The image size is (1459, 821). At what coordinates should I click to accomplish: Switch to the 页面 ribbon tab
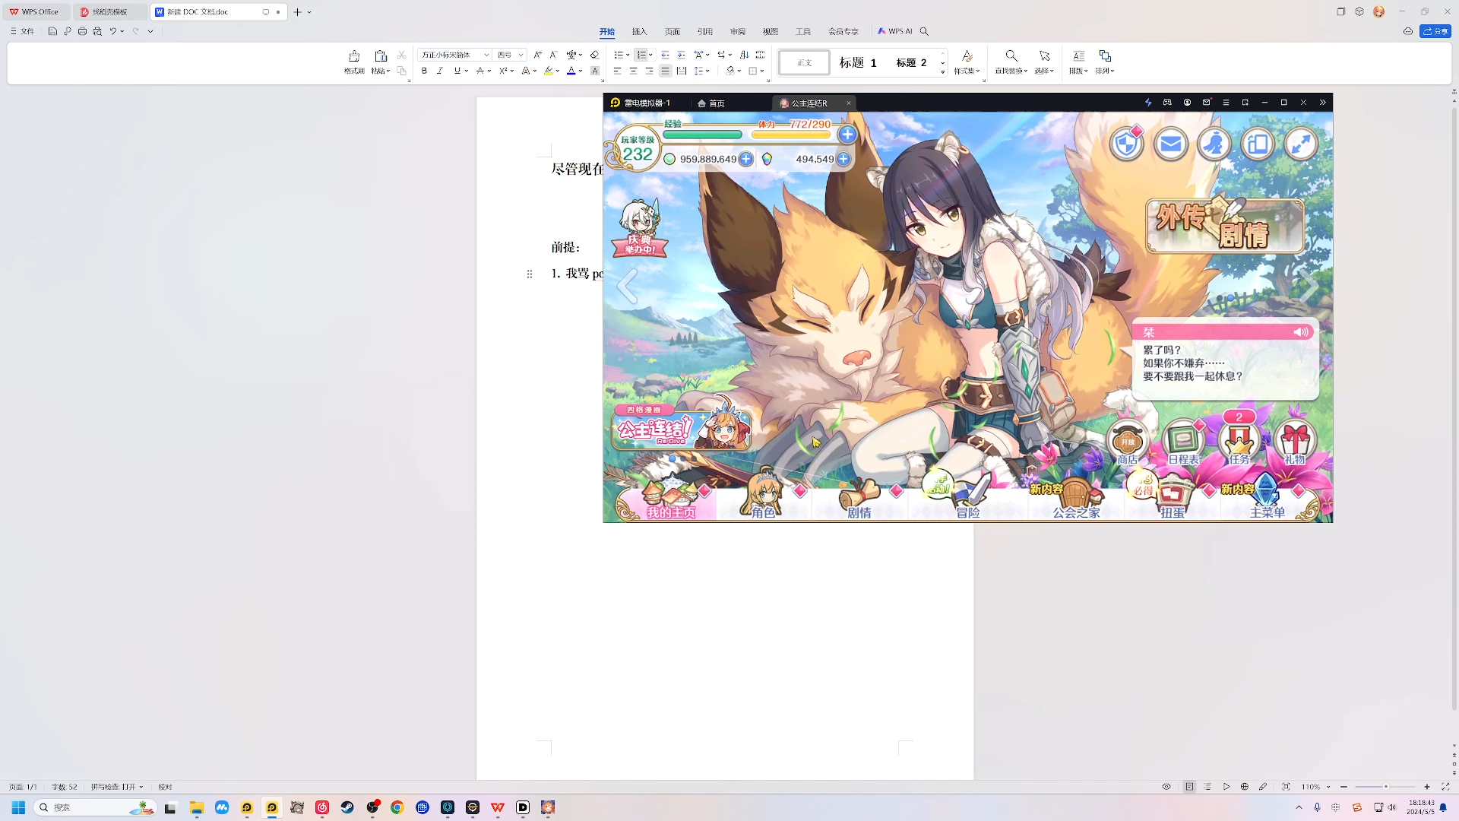(x=672, y=31)
